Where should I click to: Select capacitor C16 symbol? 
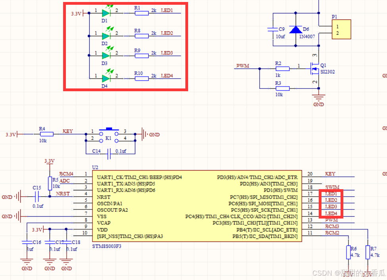tap(27, 242)
